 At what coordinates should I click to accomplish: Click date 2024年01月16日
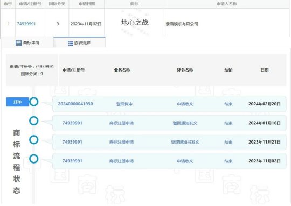click(x=265, y=123)
